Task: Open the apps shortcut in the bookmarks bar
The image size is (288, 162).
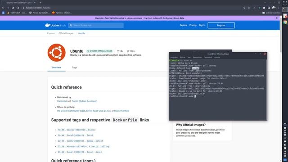Action: tap(3, 13)
